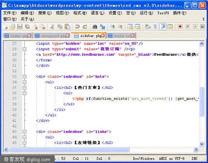
Task: Click the synchronize horizontal scrolling icon
Action: [138, 27]
